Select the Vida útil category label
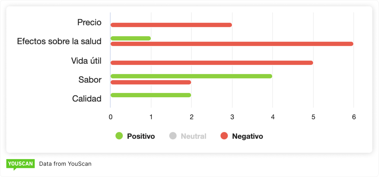Viewport: 379px width, 177px height. pos(86,61)
